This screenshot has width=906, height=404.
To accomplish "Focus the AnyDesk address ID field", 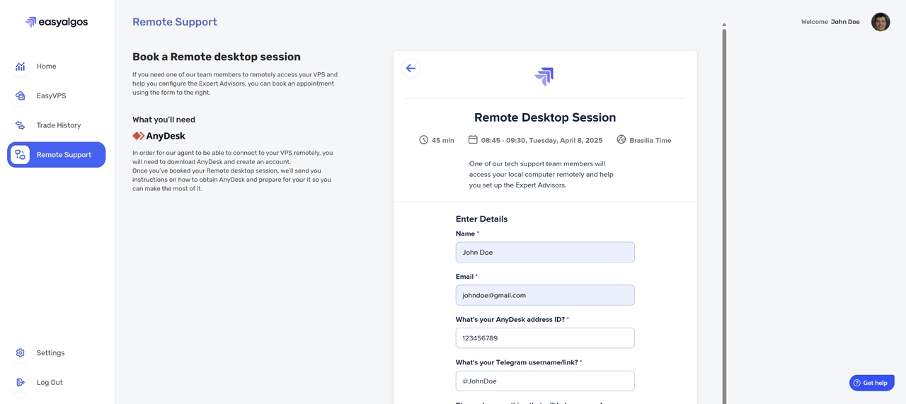I will point(545,338).
